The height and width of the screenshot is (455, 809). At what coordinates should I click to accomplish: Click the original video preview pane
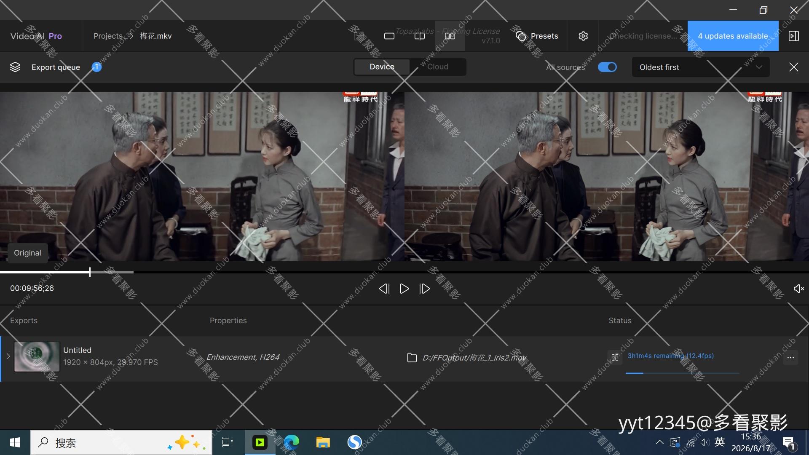(202, 177)
